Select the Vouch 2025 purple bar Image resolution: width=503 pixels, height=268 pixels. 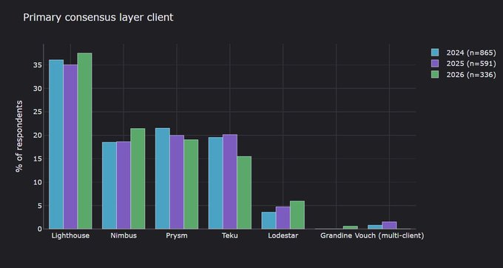point(389,225)
